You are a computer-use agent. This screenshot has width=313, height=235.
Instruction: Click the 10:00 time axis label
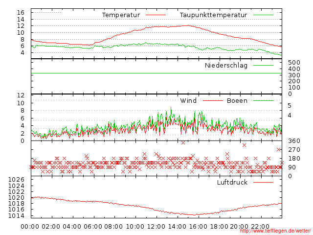pos(135,227)
